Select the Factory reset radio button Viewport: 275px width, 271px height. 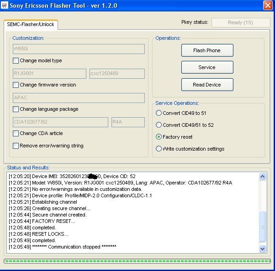[x=159, y=137]
